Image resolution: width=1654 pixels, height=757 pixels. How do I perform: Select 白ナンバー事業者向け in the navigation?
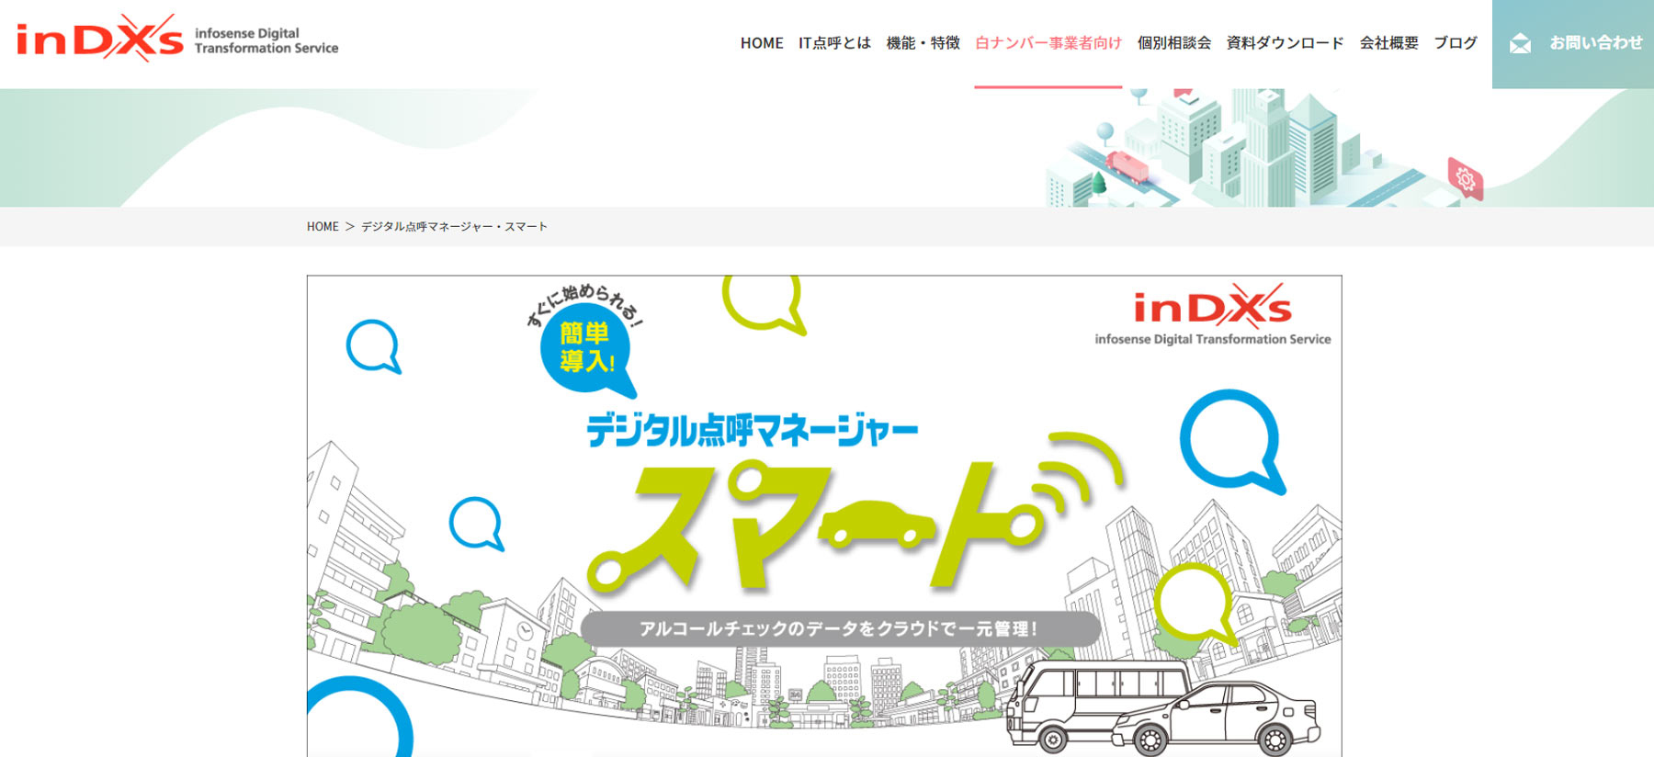click(x=1048, y=43)
